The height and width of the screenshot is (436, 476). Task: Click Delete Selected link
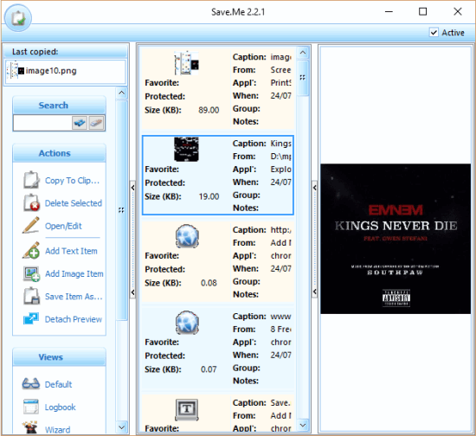(x=74, y=203)
